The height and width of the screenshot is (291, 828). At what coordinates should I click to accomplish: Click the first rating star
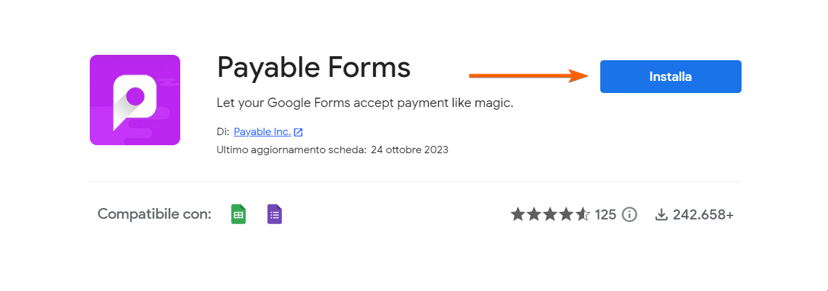point(518,215)
